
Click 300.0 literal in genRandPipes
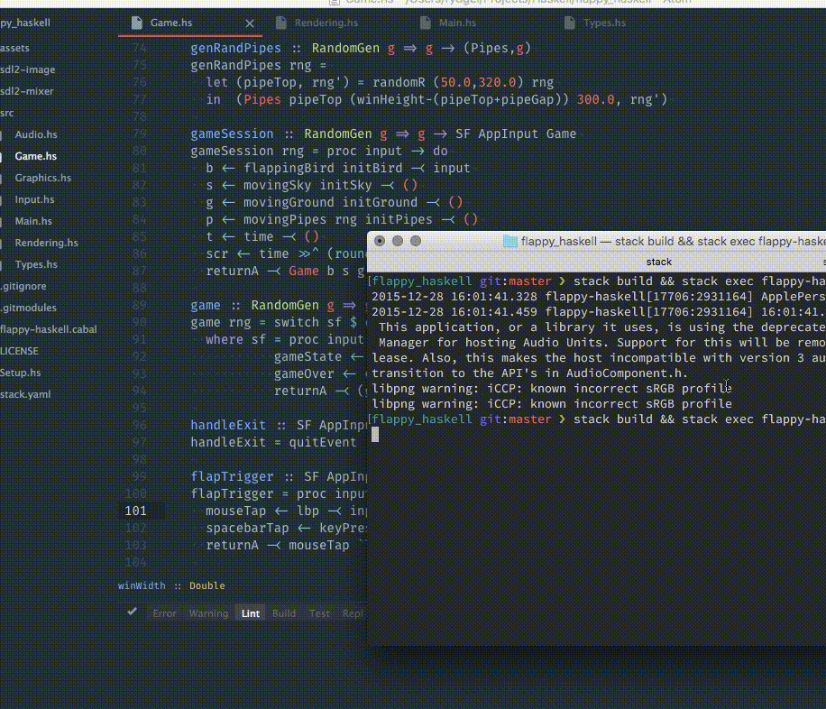[x=596, y=99]
